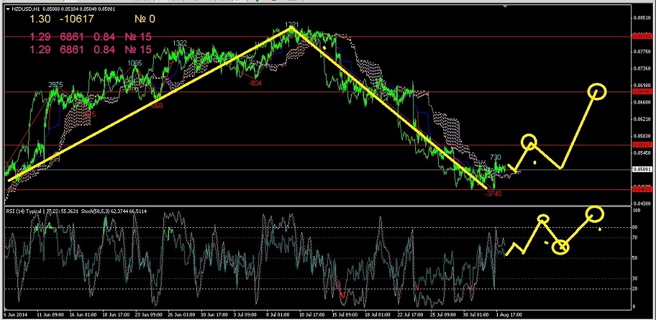656x320 pixels.
Task: Select the 11 Jun 09:00 time axis label
Action: pyautogui.click(x=48, y=316)
